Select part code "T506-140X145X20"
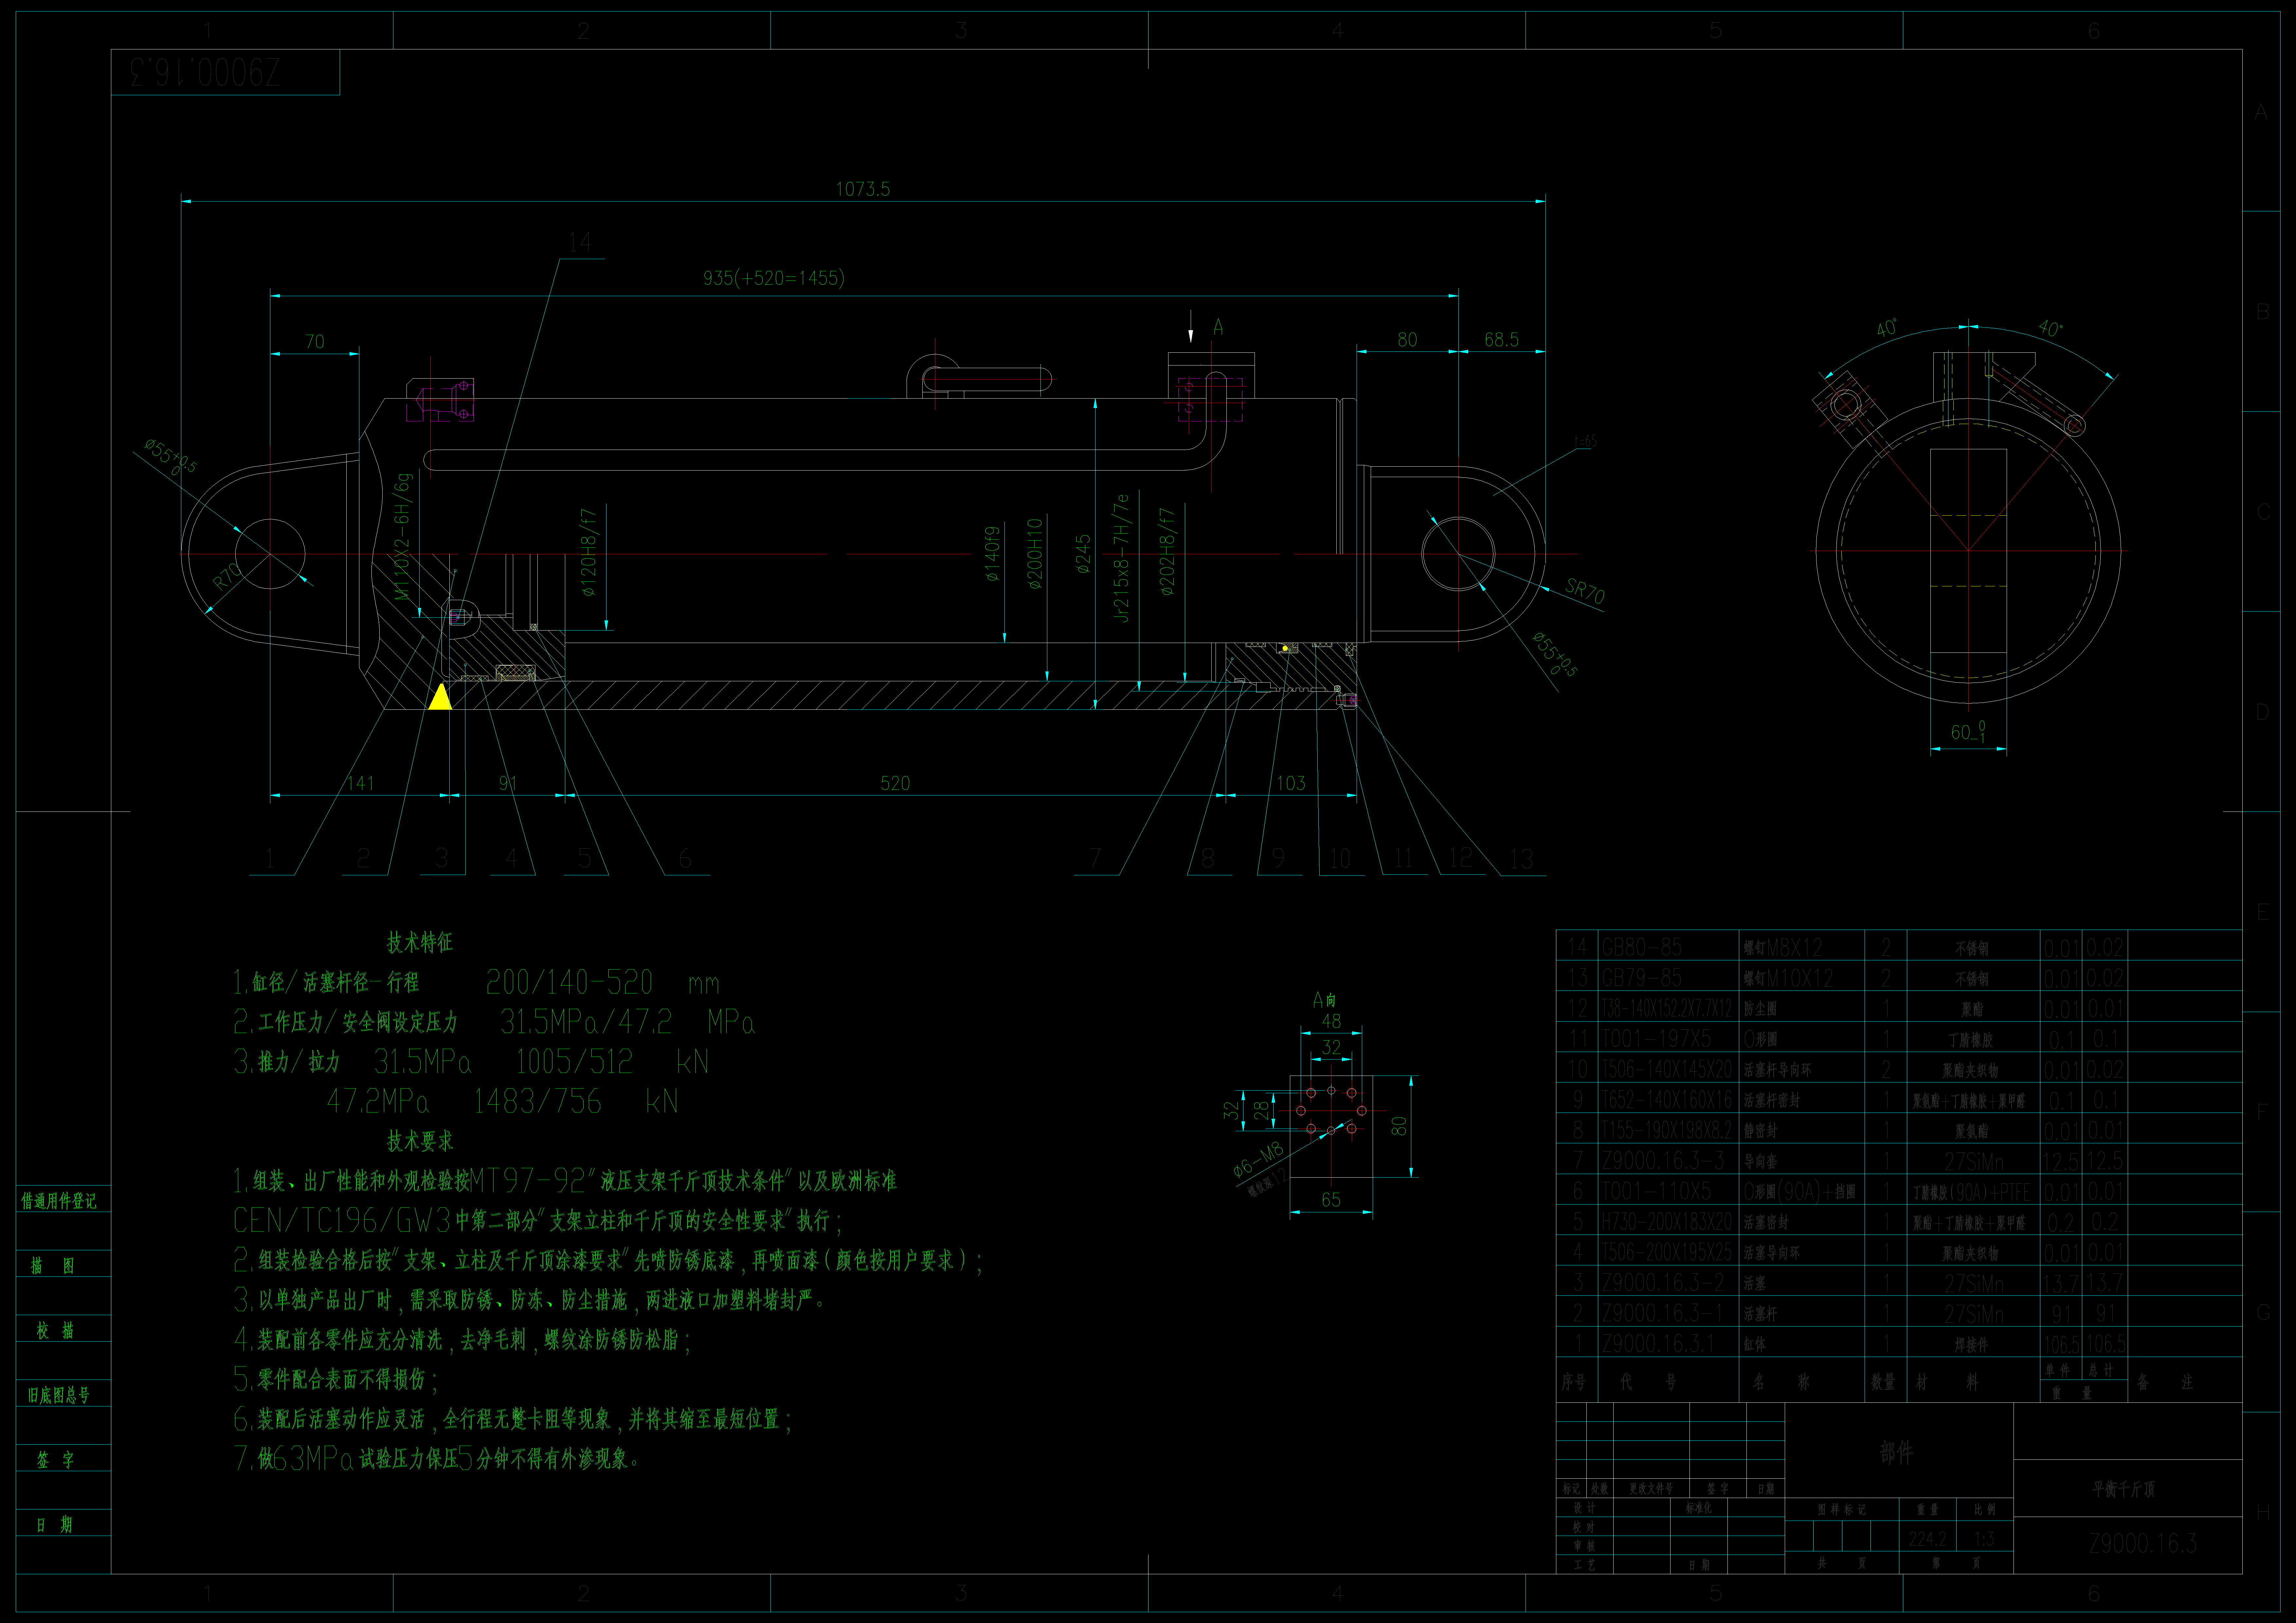Screen dimensions: 2296x1623 [1667, 1069]
